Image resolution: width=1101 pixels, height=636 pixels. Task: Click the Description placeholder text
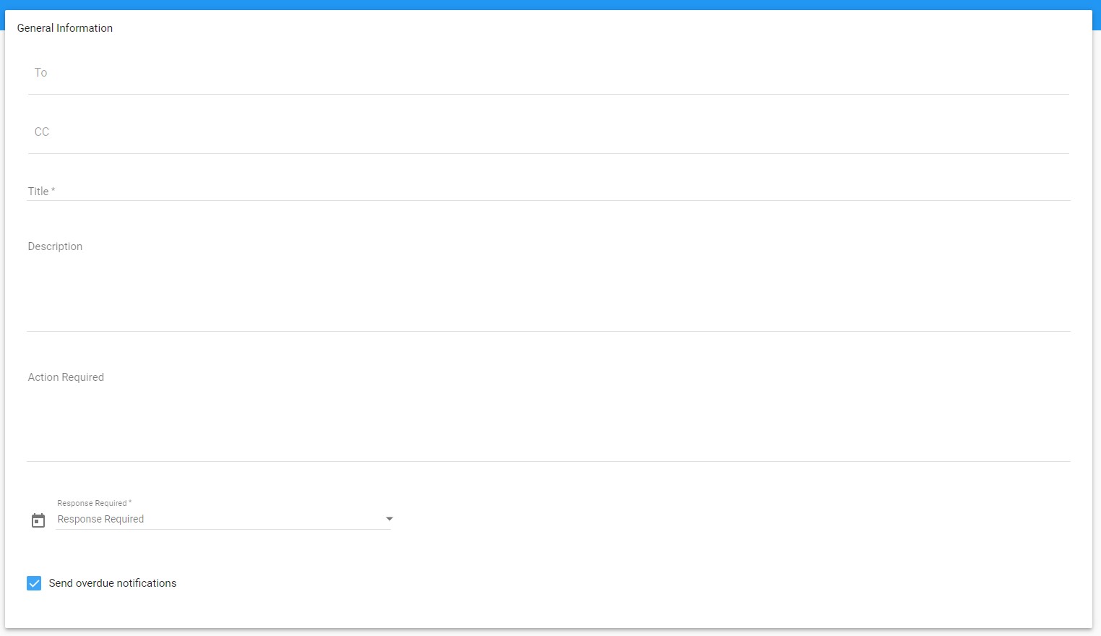coord(55,246)
